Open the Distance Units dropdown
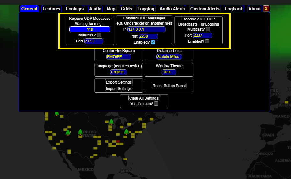Viewport: 291px width, 179px height. [x=169, y=57]
